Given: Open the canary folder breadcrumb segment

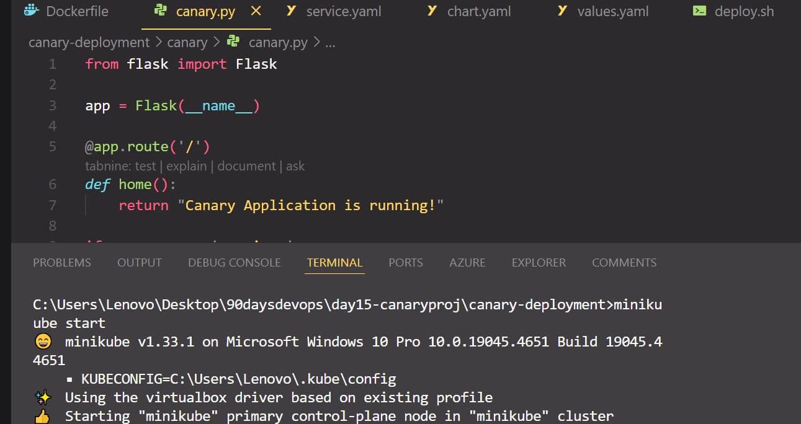Looking at the screenshot, I should pos(187,42).
